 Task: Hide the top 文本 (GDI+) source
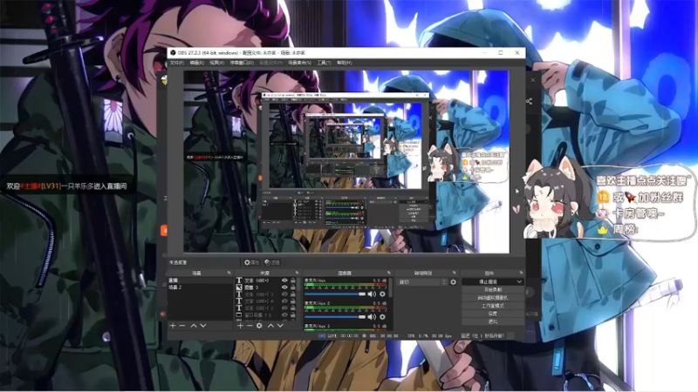[x=284, y=280]
